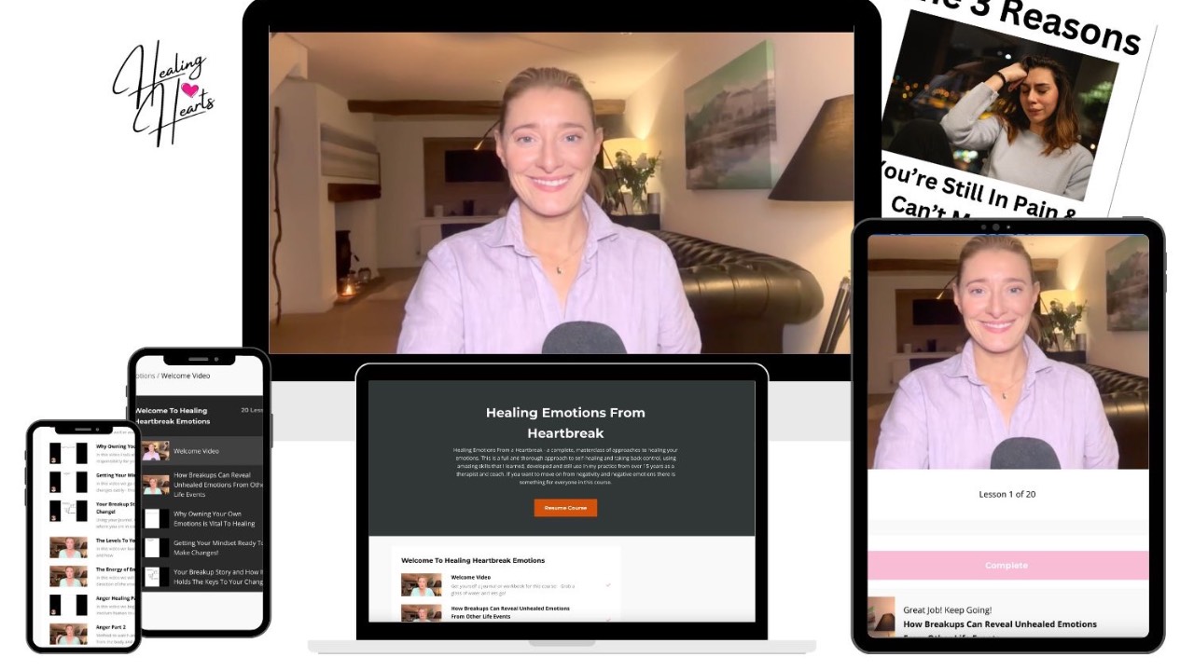Click the lesson video on the tablet
Screen dimensions: 1194x671
[x=1008, y=351]
